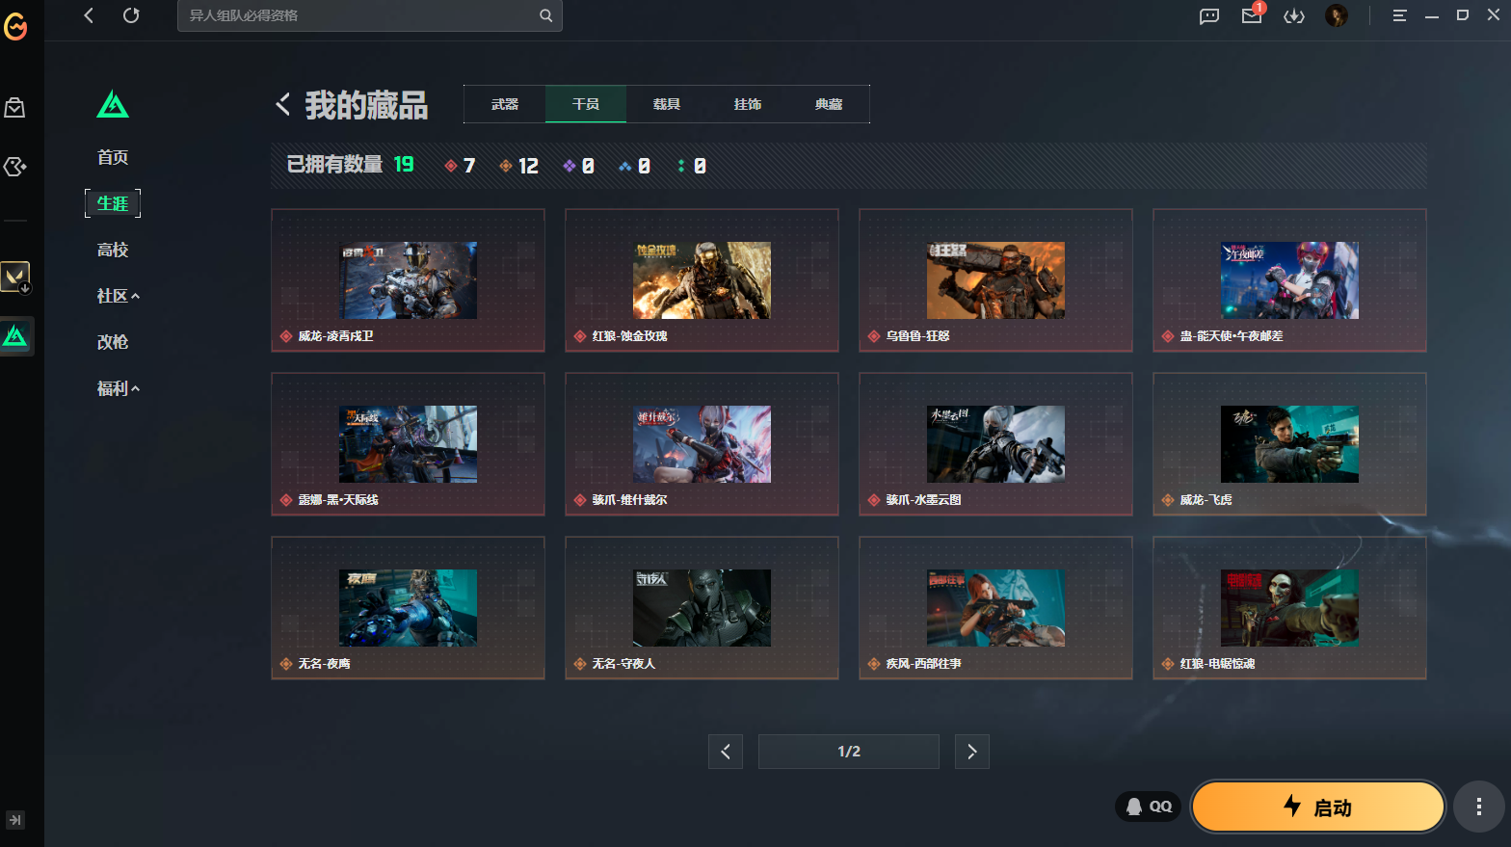Switch to the 载具 tab
This screenshot has width=1511, height=847.
pos(667,104)
